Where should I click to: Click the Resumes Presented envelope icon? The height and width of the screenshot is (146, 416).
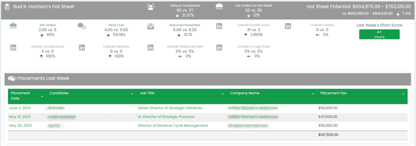pos(151,26)
